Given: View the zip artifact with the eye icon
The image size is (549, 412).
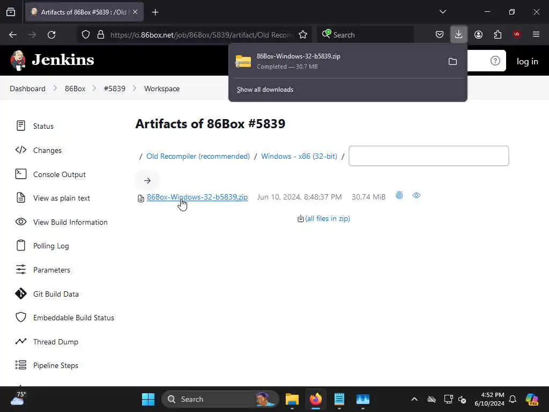Looking at the screenshot, I should 416,195.
